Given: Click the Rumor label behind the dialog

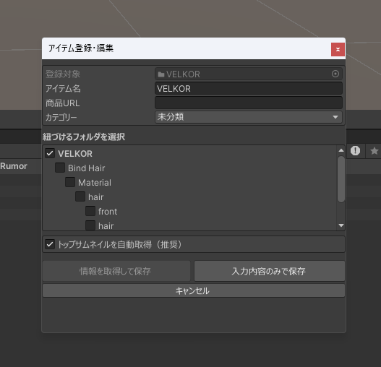Looking at the screenshot, I should point(14,166).
